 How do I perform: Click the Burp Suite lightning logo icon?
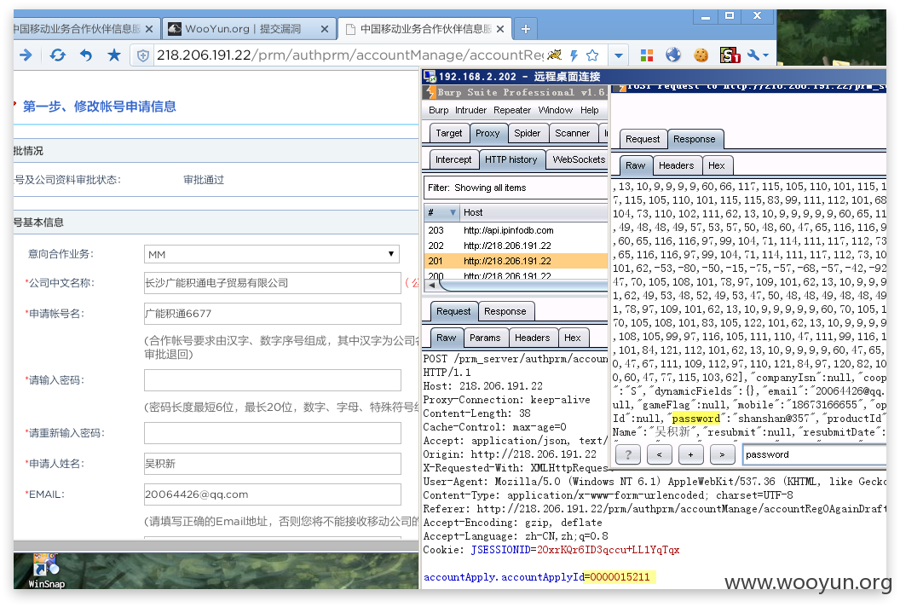click(430, 92)
